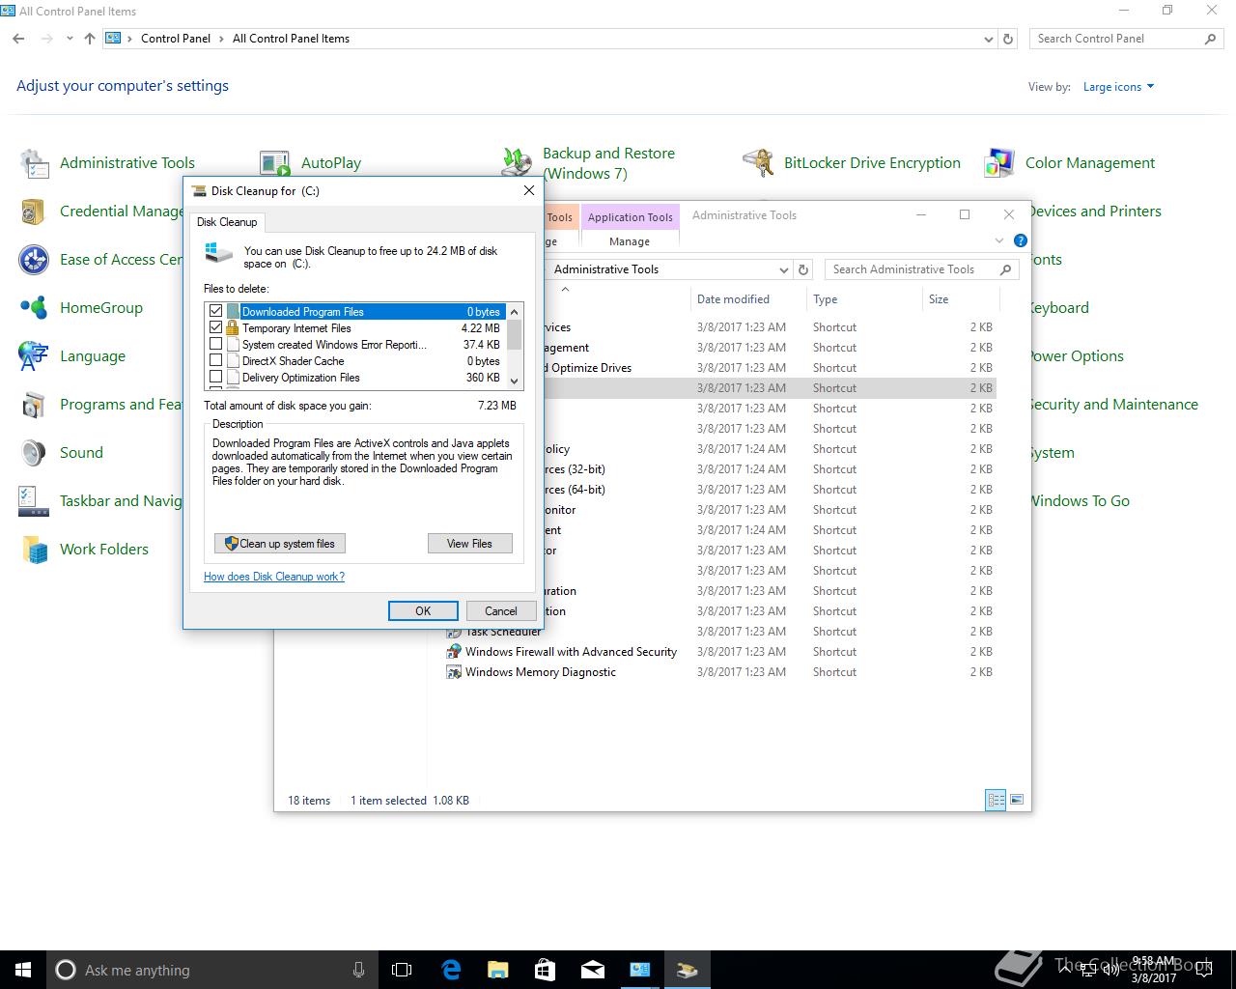Cancel the Disk Cleanup dialog

500,610
